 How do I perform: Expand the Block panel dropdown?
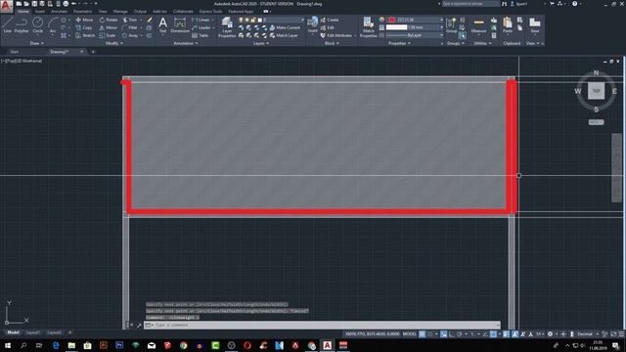332,43
